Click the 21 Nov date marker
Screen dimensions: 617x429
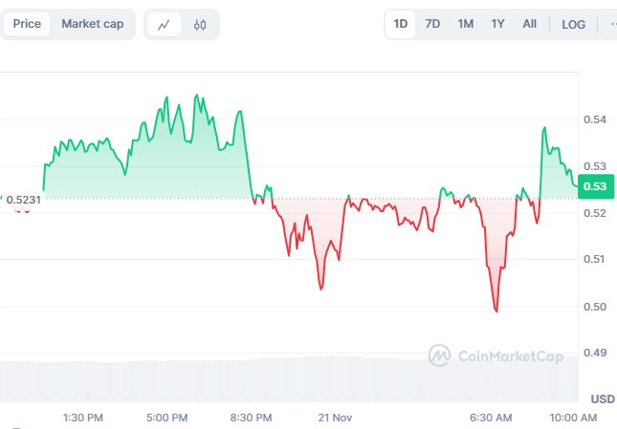point(335,418)
